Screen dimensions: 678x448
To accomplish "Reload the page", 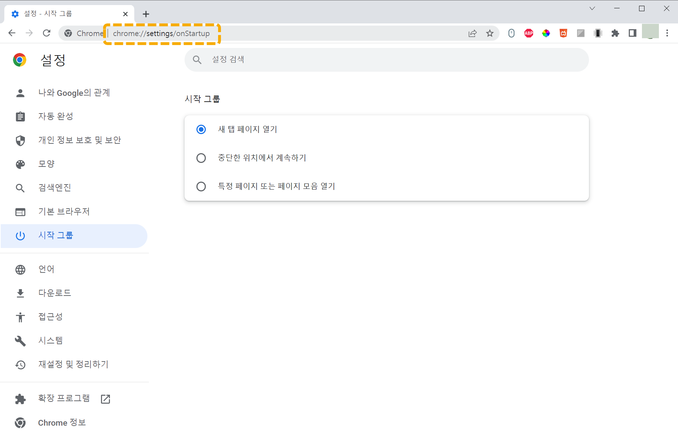I will tap(46, 33).
